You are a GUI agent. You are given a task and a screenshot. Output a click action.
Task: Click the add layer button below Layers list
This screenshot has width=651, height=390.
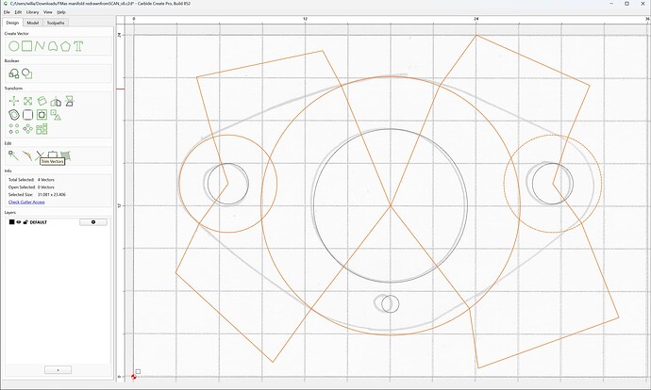pyautogui.click(x=58, y=369)
